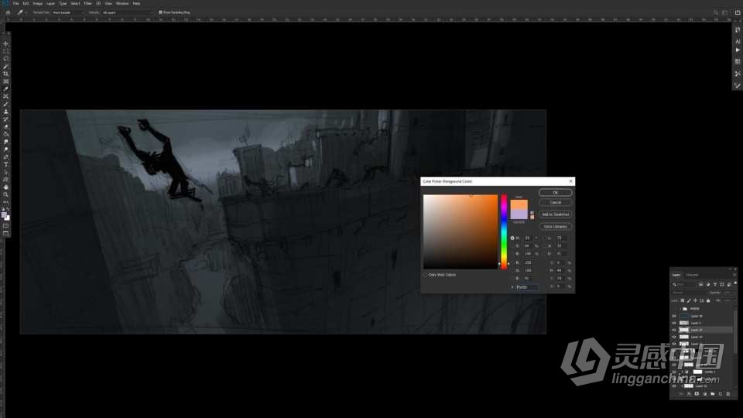Open the layer blend mode dropdown
This screenshot has width=743, height=418.
[x=690, y=293]
